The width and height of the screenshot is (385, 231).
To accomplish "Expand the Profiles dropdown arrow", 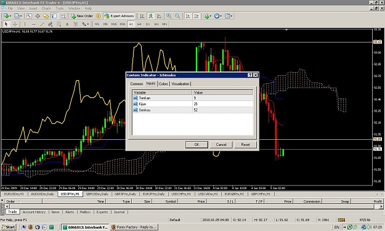I will (x=21, y=16).
